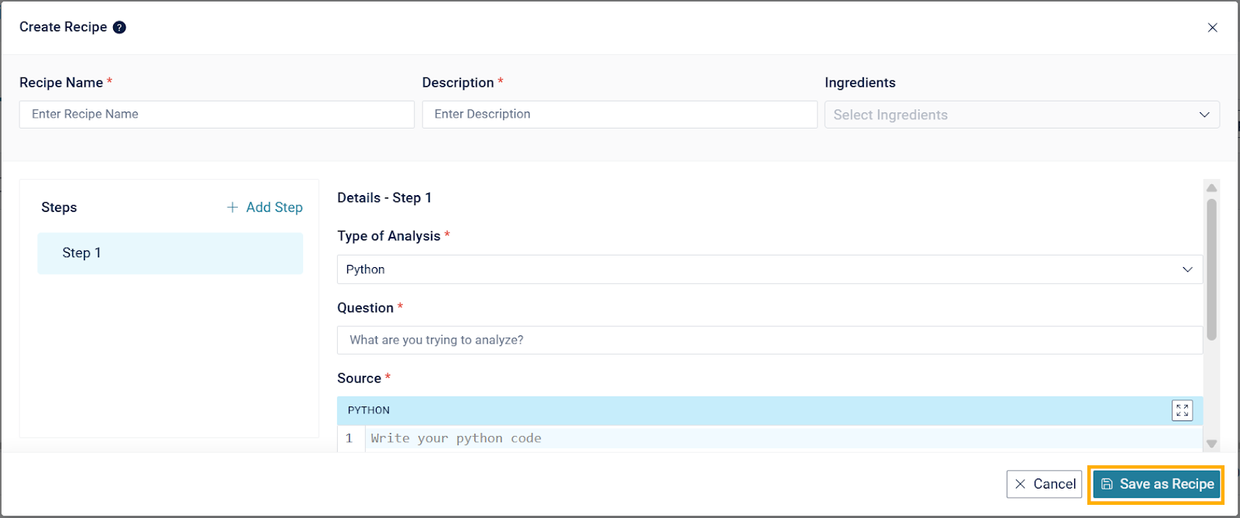Click into the Enter Description field
This screenshot has height=518, width=1240.
click(619, 115)
